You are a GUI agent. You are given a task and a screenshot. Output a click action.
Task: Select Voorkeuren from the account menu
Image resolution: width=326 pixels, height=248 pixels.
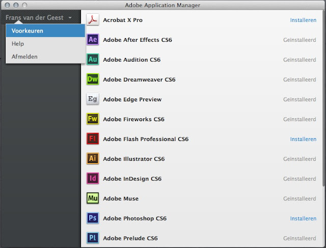(x=45, y=31)
